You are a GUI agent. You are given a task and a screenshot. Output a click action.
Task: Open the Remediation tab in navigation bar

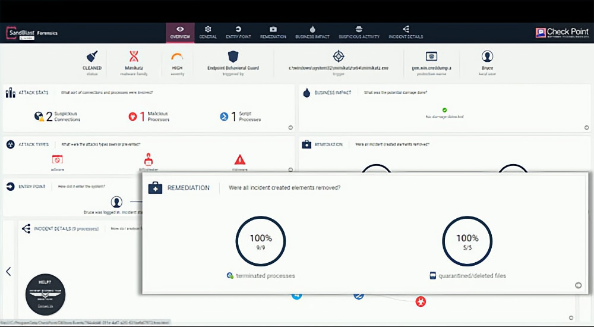click(x=273, y=33)
